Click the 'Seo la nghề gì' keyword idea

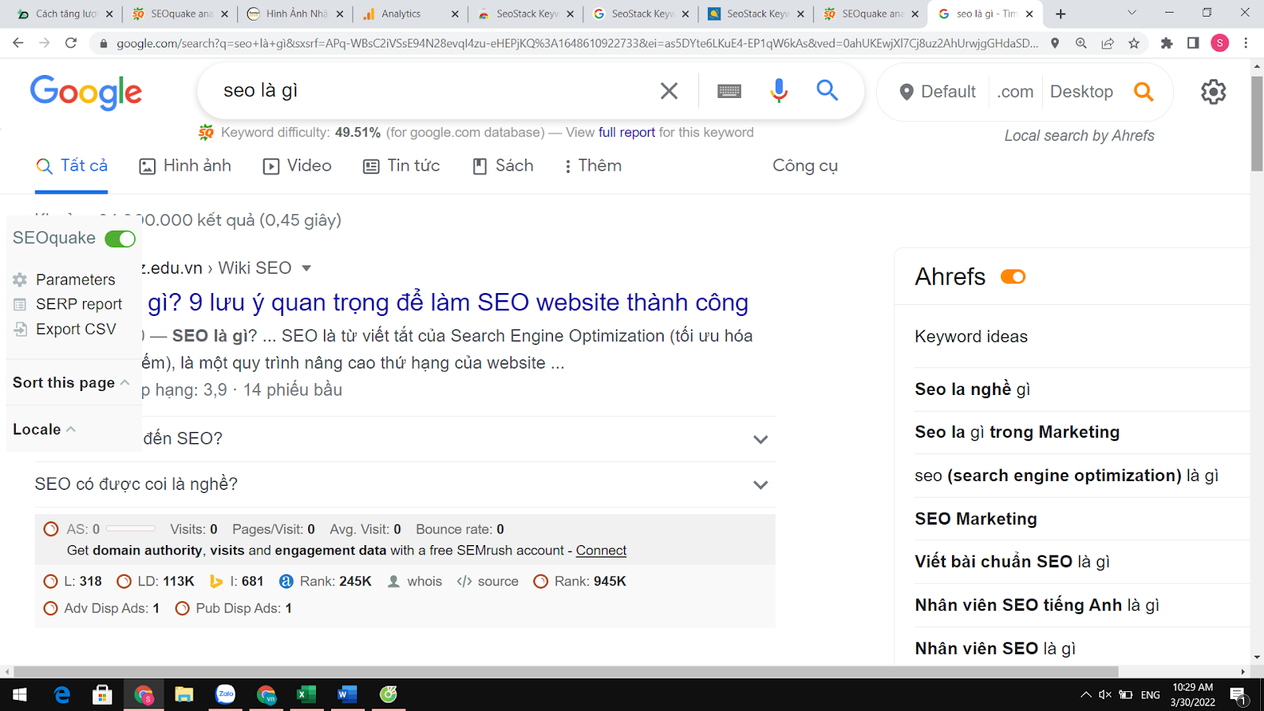[972, 389]
